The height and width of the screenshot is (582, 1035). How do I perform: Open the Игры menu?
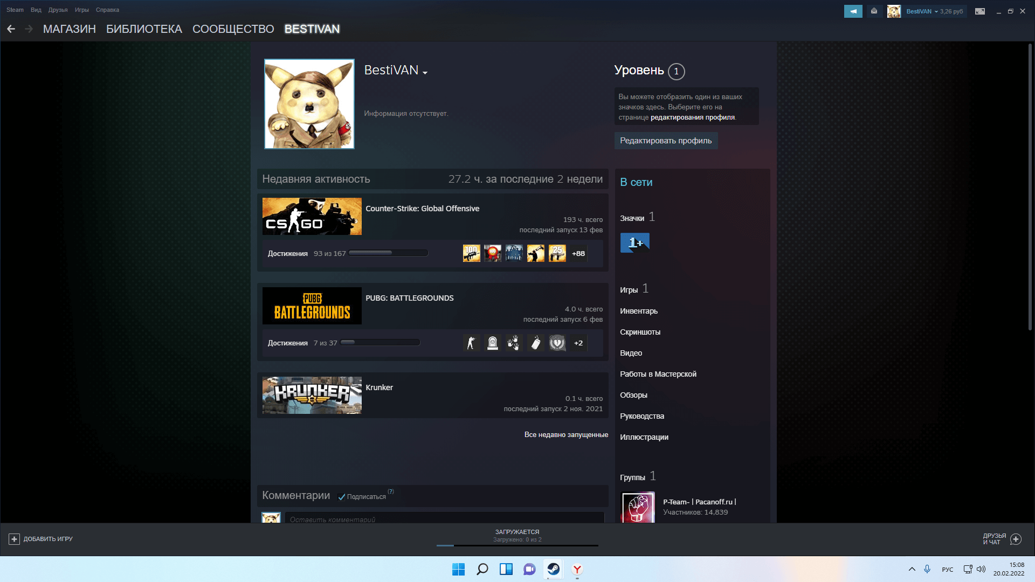pyautogui.click(x=82, y=10)
